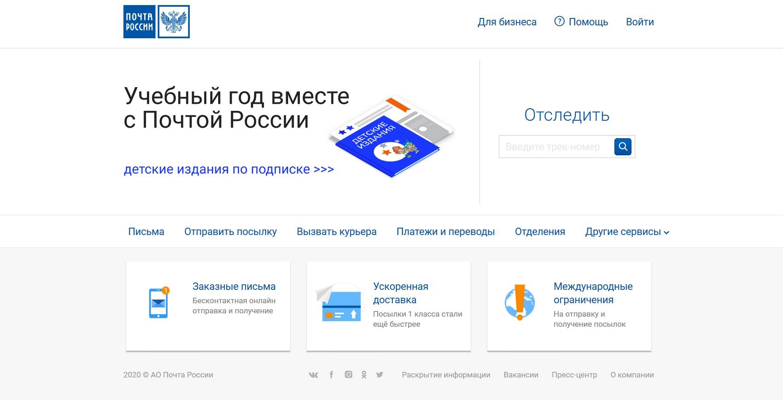This screenshot has width=783, height=400.
Task: Click the question mark help icon
Action: point(559,21)
